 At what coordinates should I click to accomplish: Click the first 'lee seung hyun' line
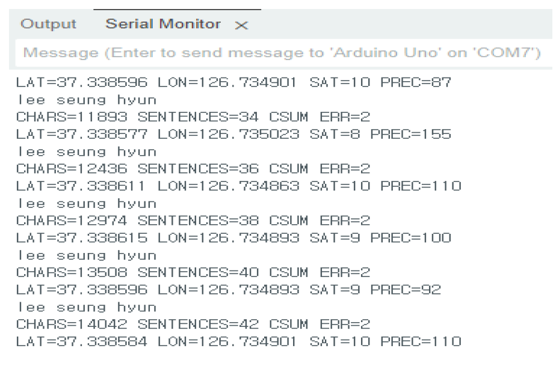(87, 100)
